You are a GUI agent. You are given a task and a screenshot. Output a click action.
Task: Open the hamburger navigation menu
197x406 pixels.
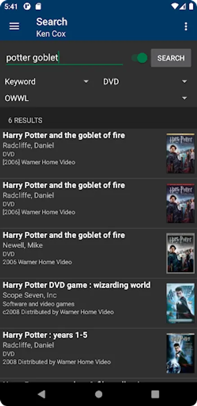[x=14, y=27]
